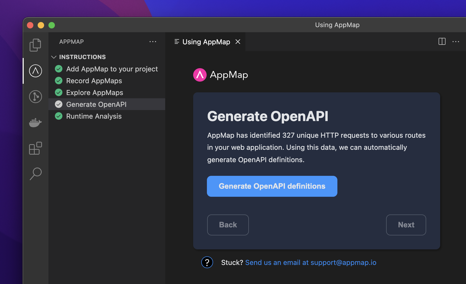Open the support@appmap.io email link
Image resolution: width=466 pixels, height=284 pixels.
[310, 262]
